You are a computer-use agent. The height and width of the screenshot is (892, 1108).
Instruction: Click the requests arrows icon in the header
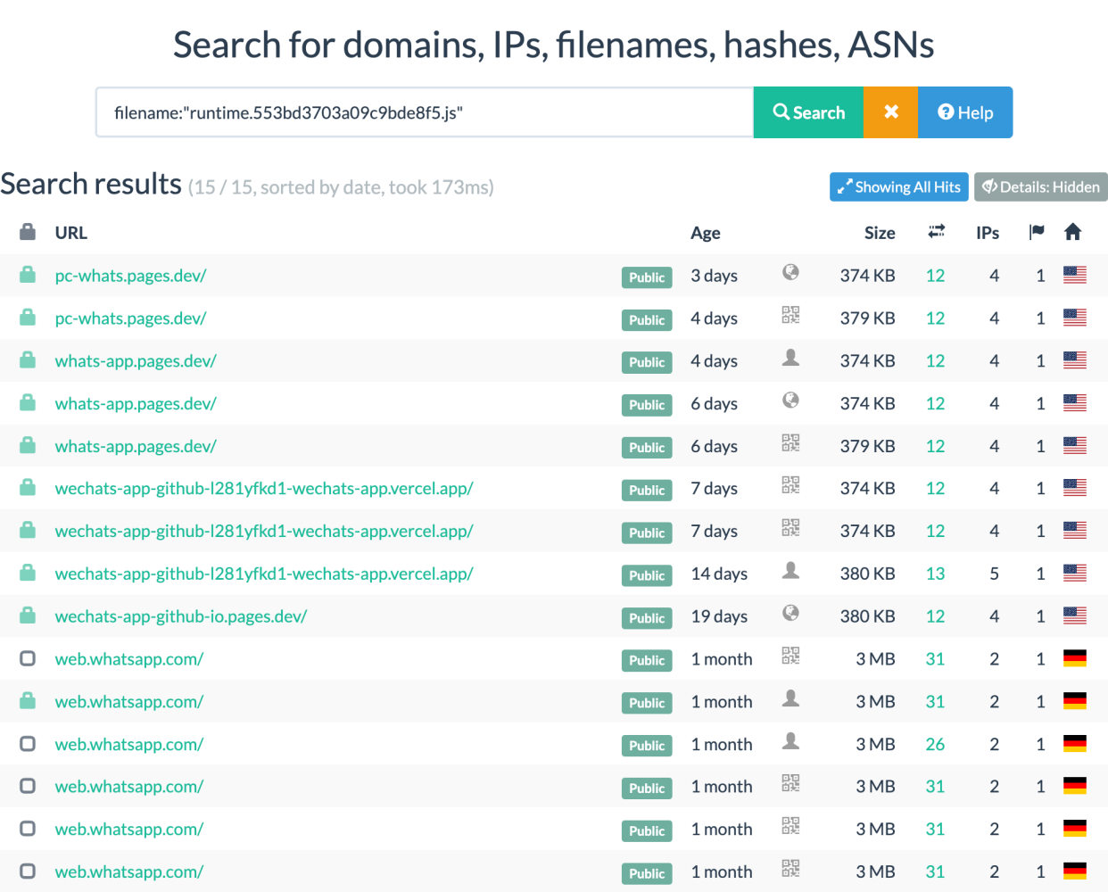tap(936, 232)
